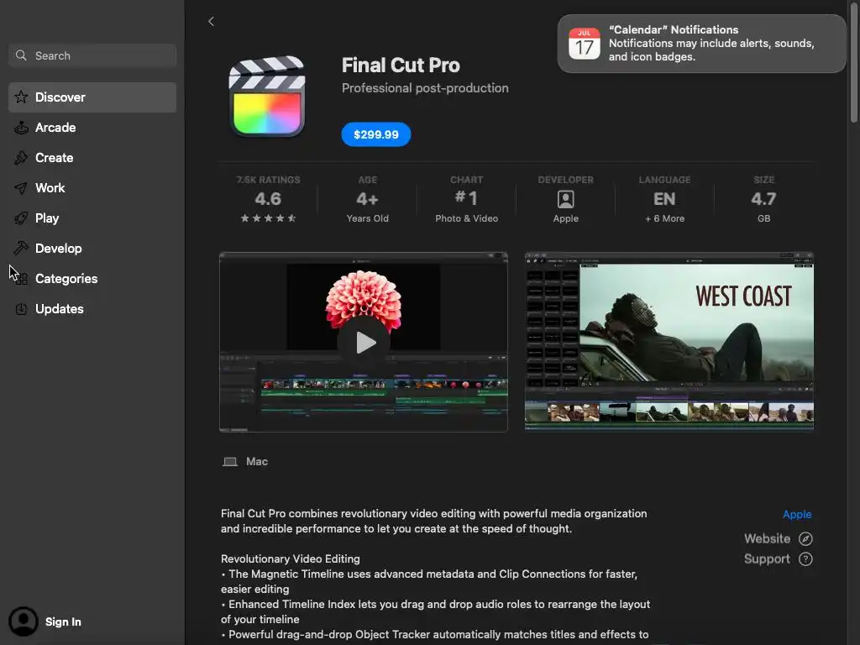This screenshot has width=860, height=645.
Task: Click the Sign In profile avatar
Action: click(23, 621)
